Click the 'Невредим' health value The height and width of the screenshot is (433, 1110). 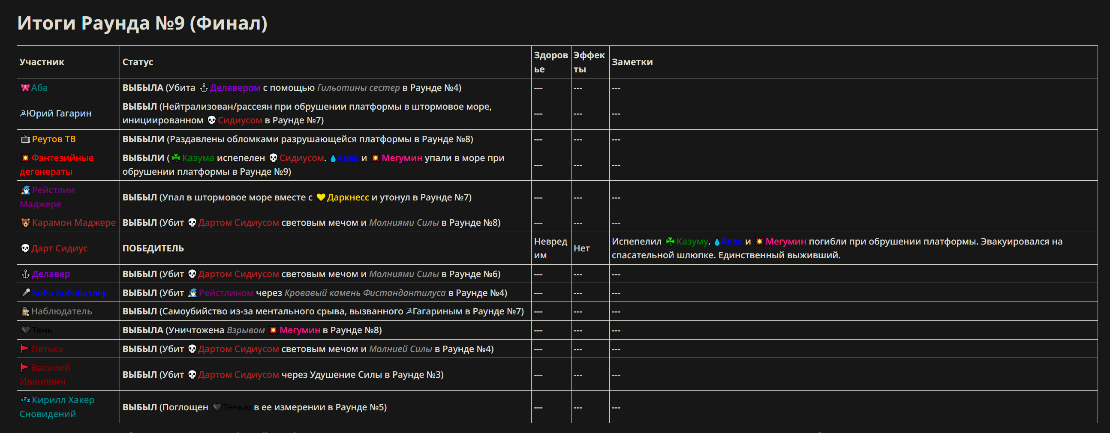[x=550, y=248]
